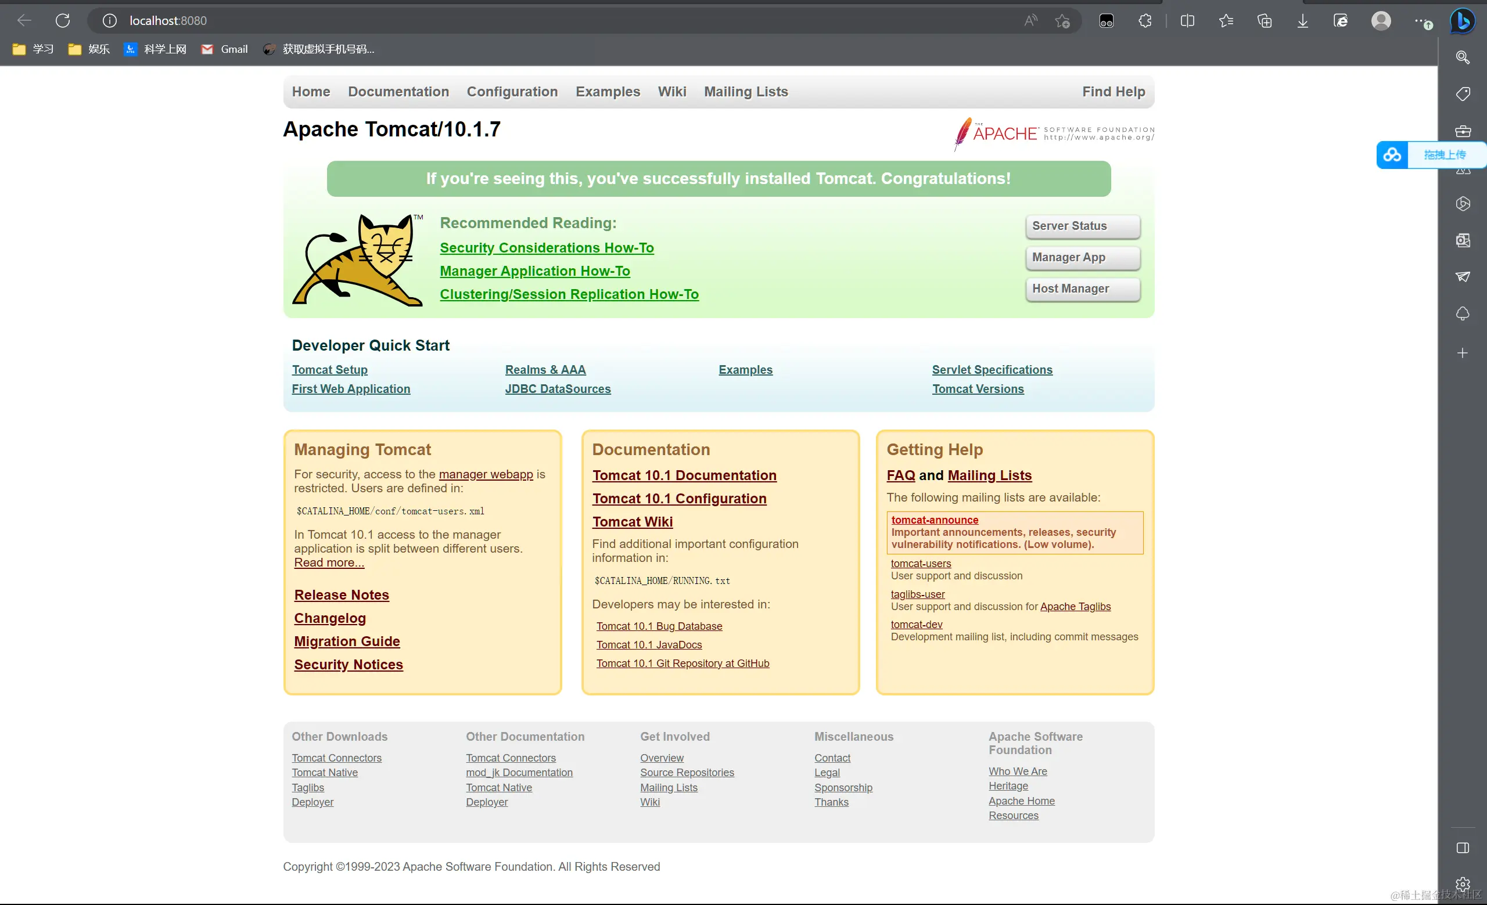Open the Favorites star list icon
This screenshot has height=905, width=1487.
tap(1226, 21)
